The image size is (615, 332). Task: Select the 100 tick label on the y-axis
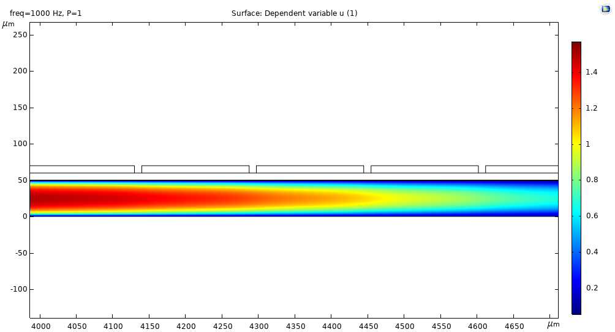(x=20, y=144)
